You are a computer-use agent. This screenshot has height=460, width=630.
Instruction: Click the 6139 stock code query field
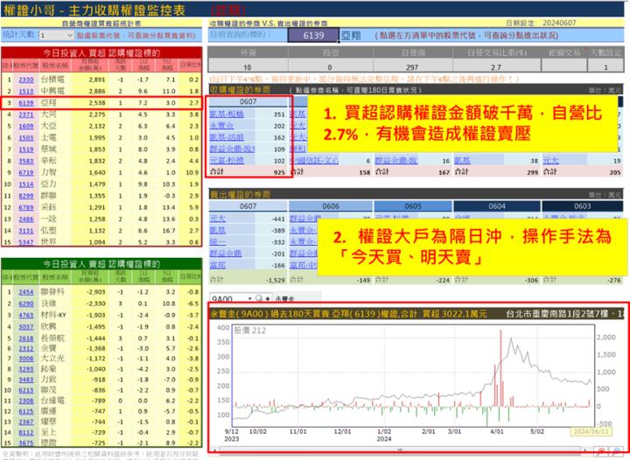coord(313,35)
